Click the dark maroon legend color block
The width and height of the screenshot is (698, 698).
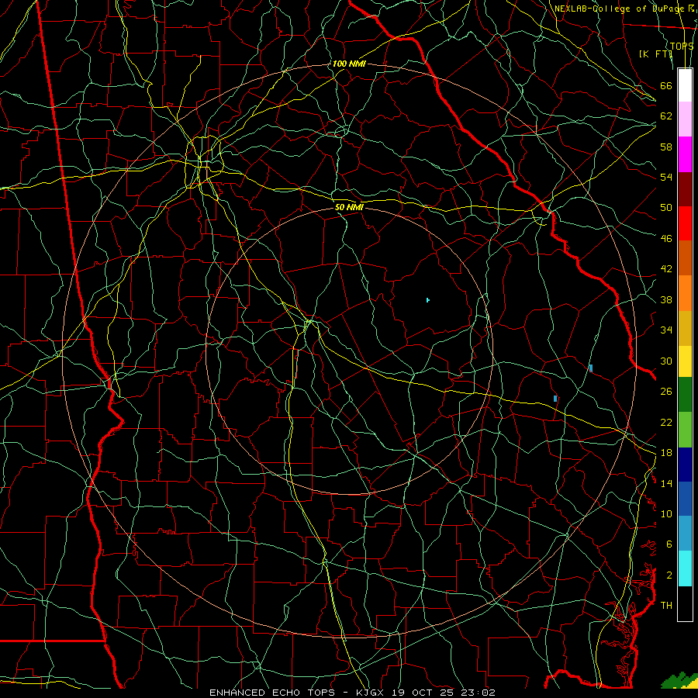(685, 189)
